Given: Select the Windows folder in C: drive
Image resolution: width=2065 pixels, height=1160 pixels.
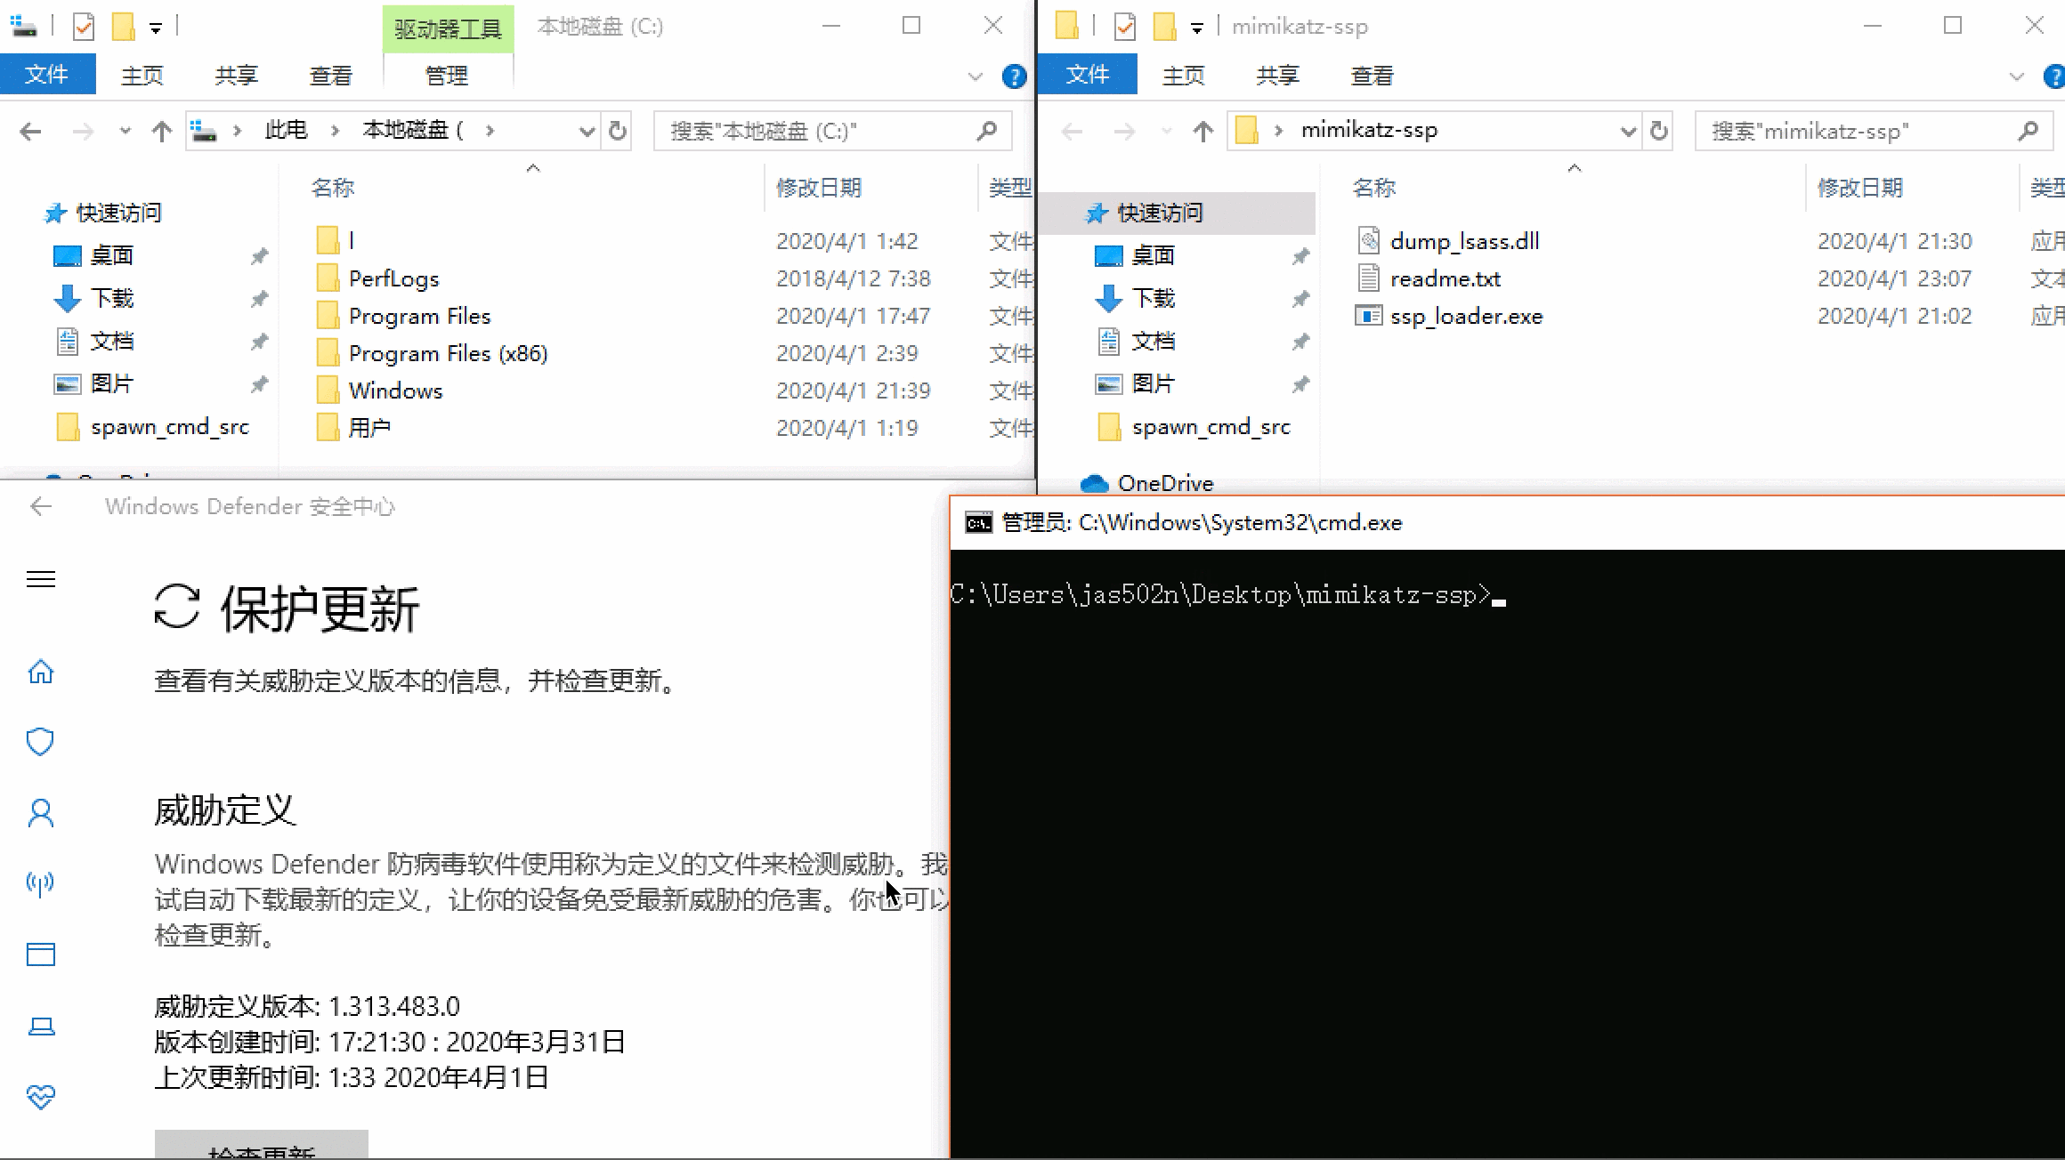Looking at the screenshot, I should [395, 391].
